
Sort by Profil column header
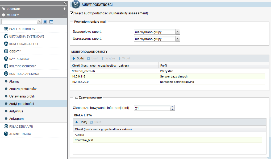click(212, 66)
